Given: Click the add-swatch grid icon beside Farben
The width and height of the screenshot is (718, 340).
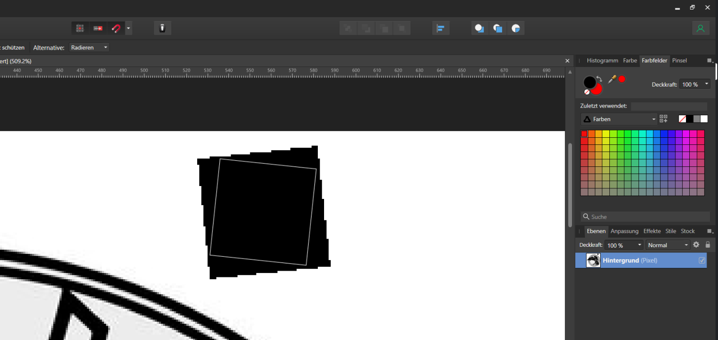Looking at the screenshot, I should (663, 119).
